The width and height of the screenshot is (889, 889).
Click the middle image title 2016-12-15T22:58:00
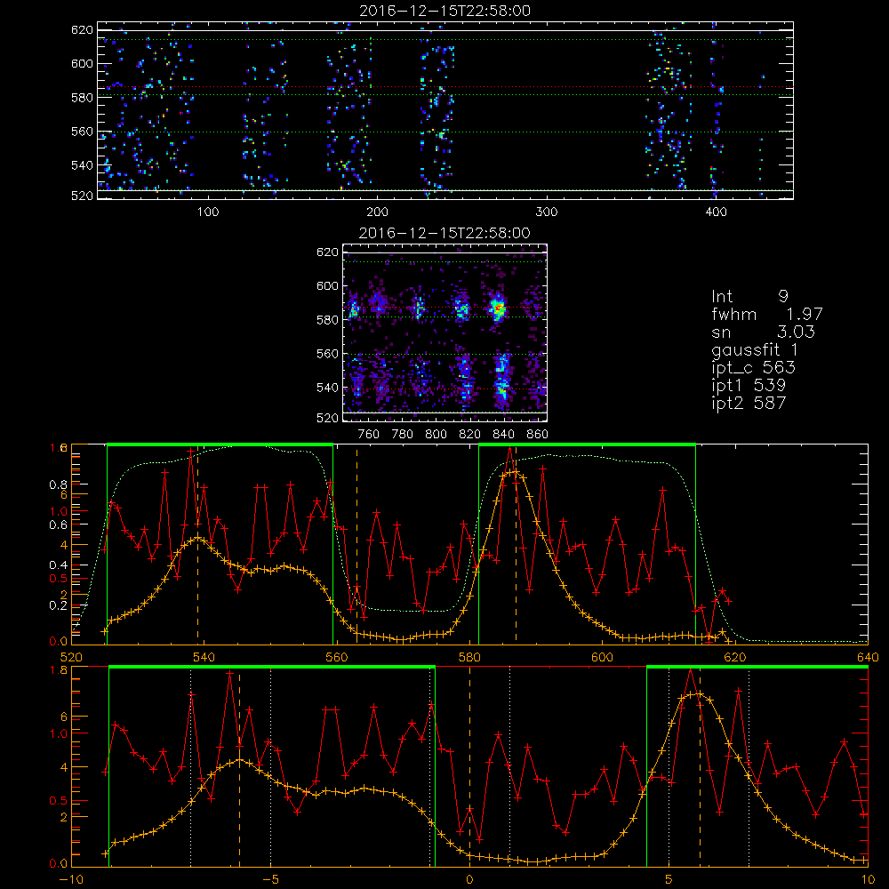[444, 233]
